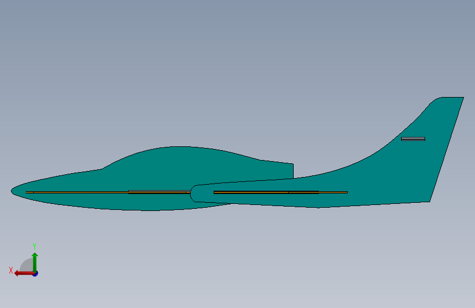Select the rounded front end of the tail boom

click(x=193, y=193)
